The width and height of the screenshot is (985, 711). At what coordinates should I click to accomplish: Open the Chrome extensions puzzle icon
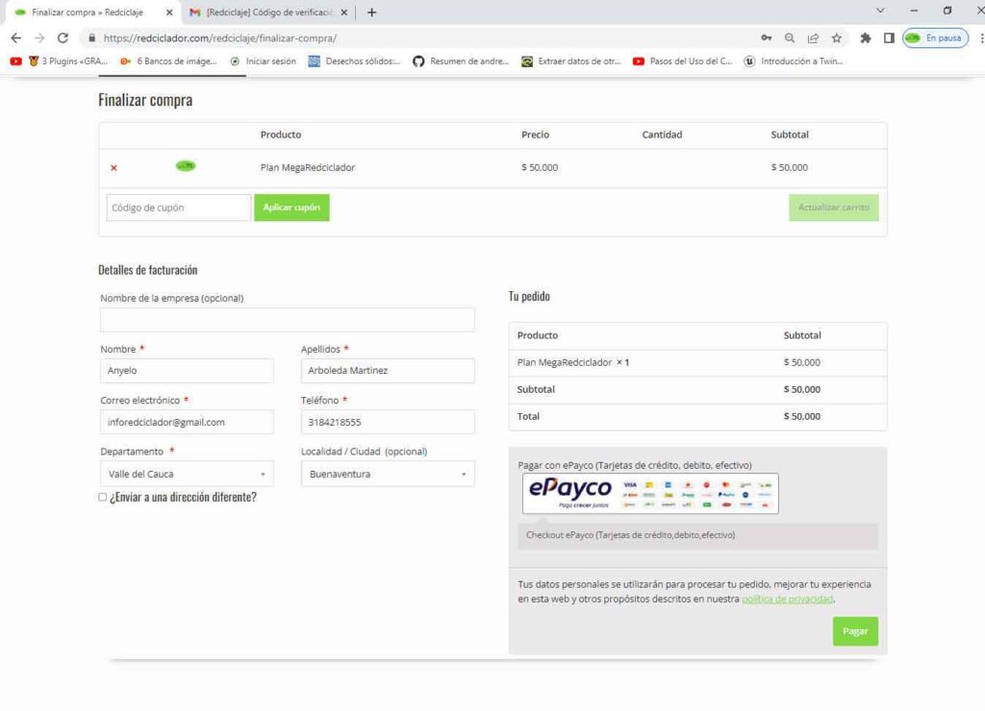pos(865,38)
